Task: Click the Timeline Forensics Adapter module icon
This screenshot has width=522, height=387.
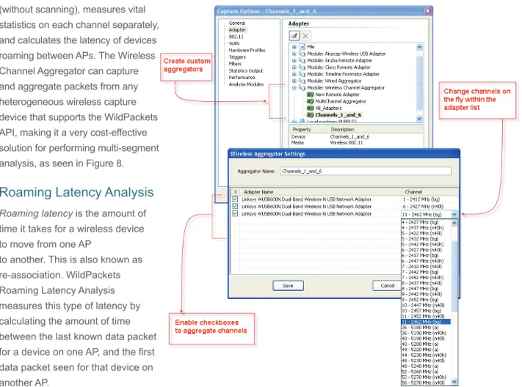Action: point(302,74)
